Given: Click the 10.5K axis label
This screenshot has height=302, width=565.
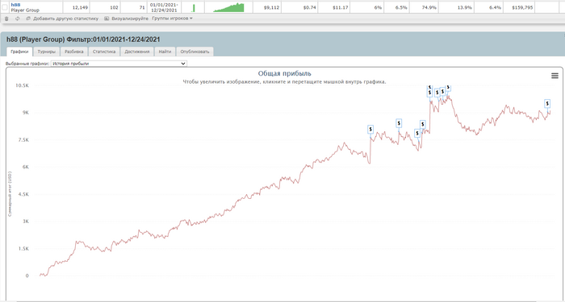Looking at the screenshot, I should tap(22, 85).
